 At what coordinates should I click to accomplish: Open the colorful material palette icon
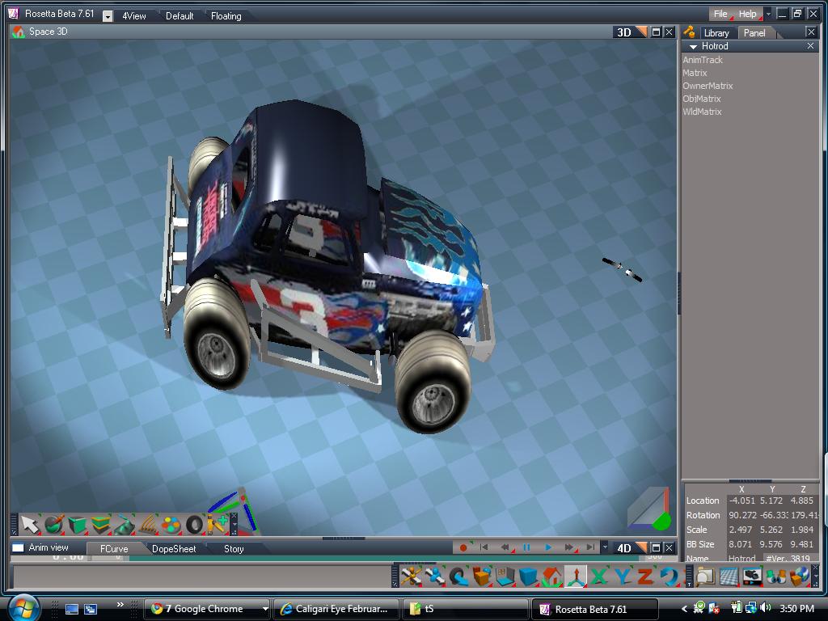pyautogui.click(x=171, y=525)
